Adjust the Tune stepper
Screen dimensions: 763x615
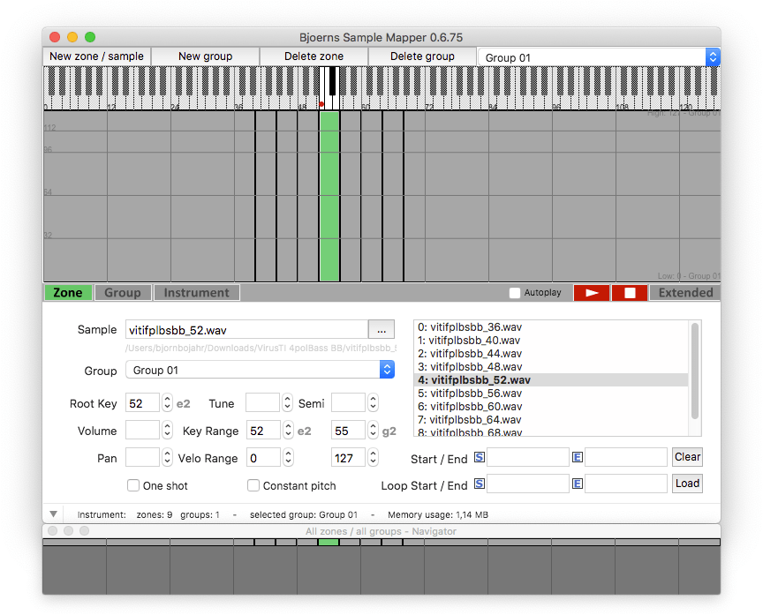click(287, 403)
